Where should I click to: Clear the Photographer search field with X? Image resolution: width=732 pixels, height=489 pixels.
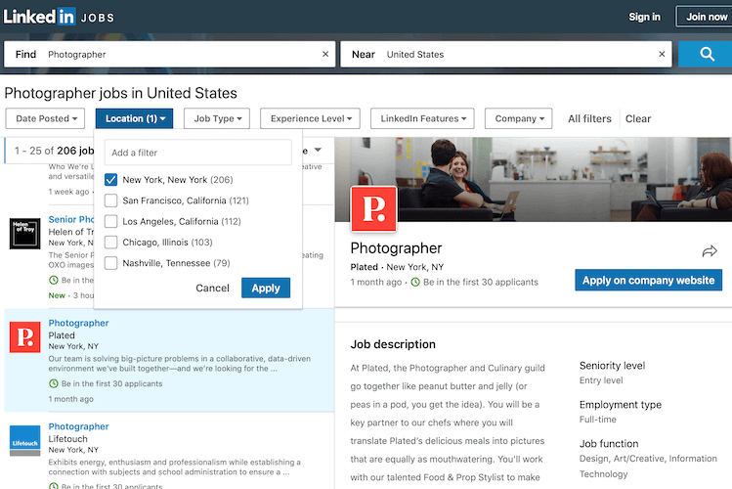pos(325,54)
